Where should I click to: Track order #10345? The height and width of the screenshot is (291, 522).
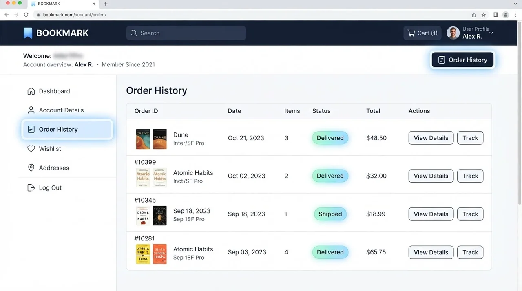(x=470, y=214)
